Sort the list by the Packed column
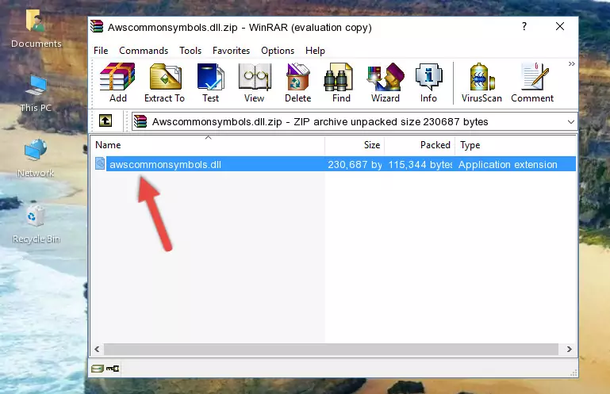610x394 pixels. tap(420, 145)
